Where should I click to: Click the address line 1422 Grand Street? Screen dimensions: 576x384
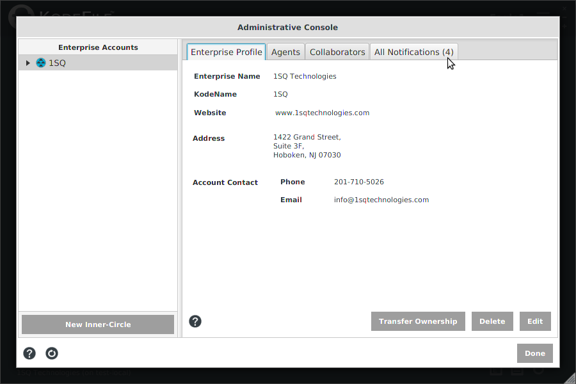tap(307, 137)
